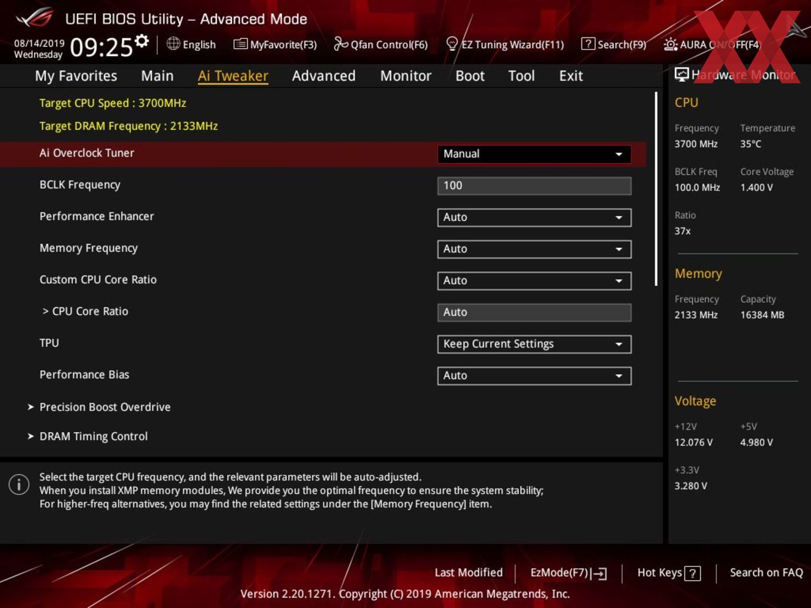The height and width of the screenshot is (608, 811).
Task: Open Memory Frequency dropdown
Action: [x=534, y=249]
